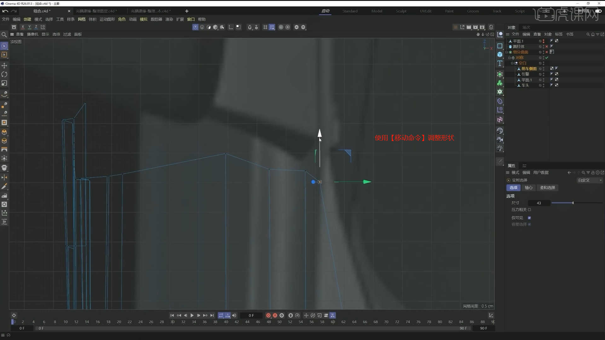This screenshot has height=340, width=605.
Task: Select the 前车侧面 object in tree
Action: [x=529, y=69]
